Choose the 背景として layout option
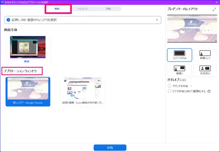220x152 pixels. click(205, 55)
